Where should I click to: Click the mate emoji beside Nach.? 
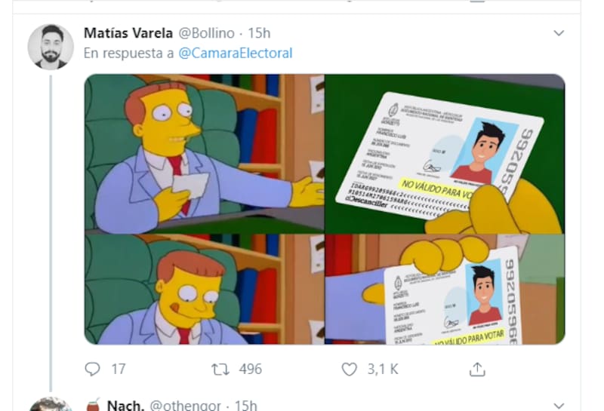[x=93, y=405]
